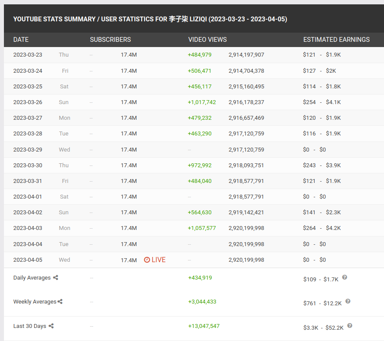Select date cell 2023-04-02
This screenshot has width=384, height=341.
[x=27, y=213]
